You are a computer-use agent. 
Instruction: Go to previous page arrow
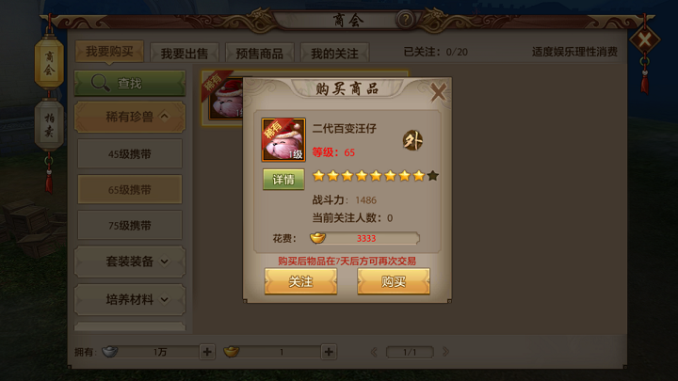tap(374, 352)
